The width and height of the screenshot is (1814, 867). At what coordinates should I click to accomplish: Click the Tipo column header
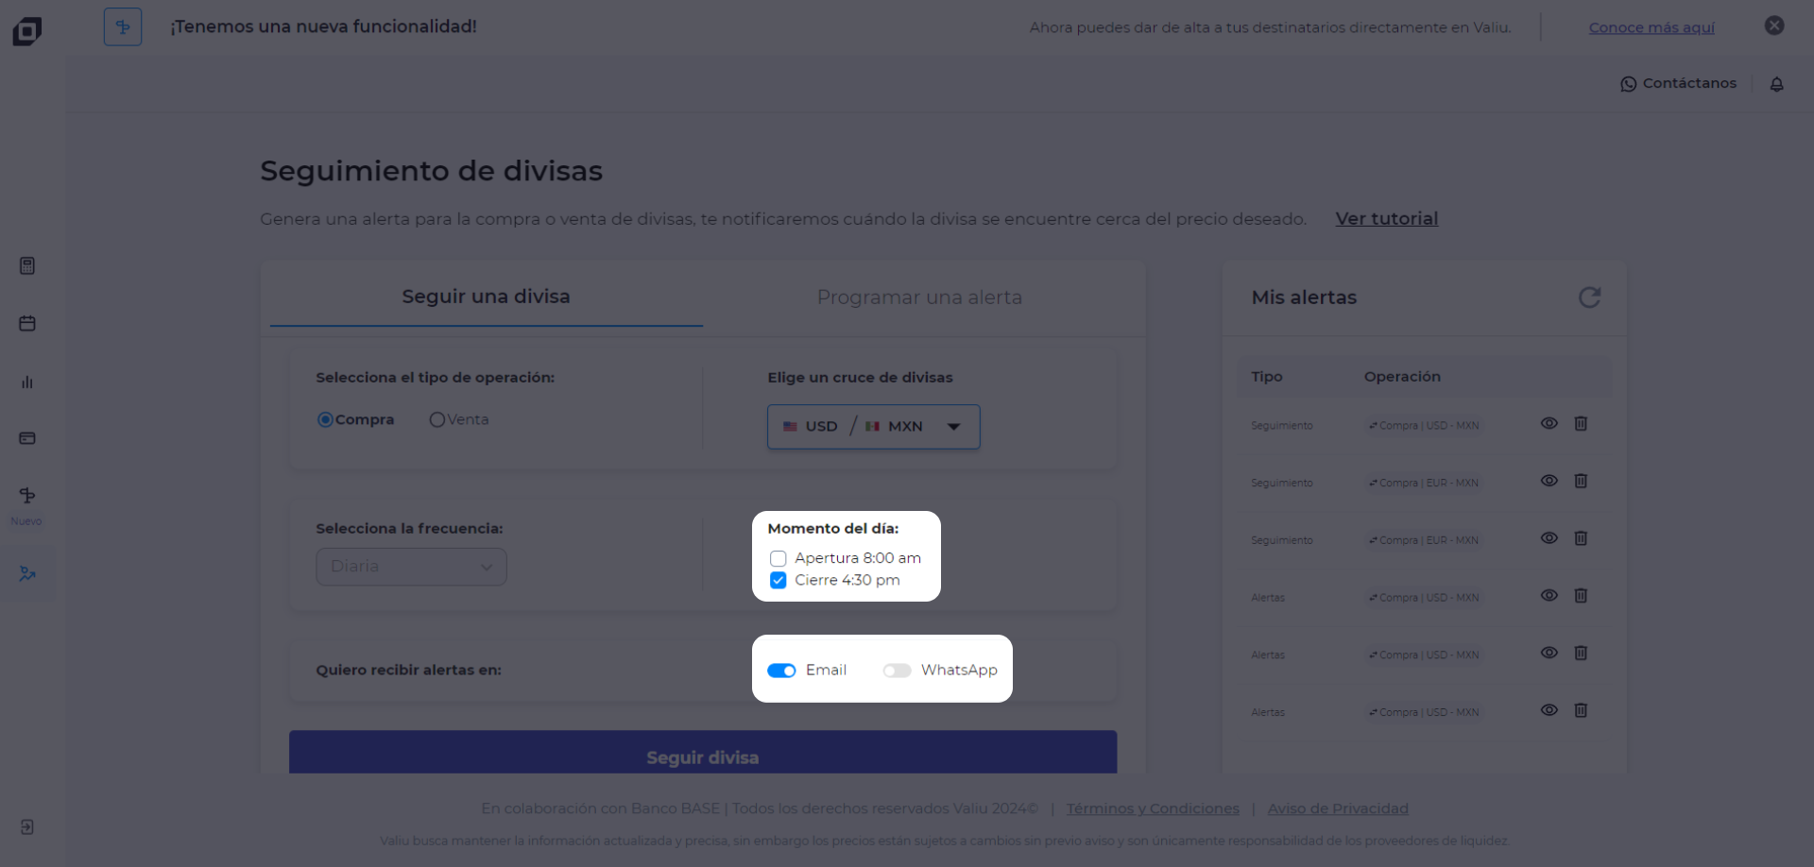click(1267, 377)
